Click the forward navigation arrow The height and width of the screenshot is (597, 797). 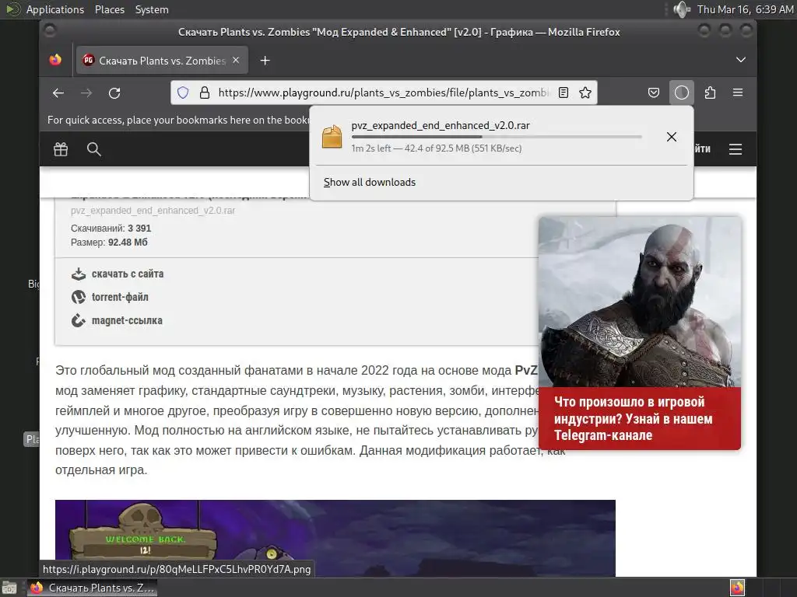click(86, 93)
